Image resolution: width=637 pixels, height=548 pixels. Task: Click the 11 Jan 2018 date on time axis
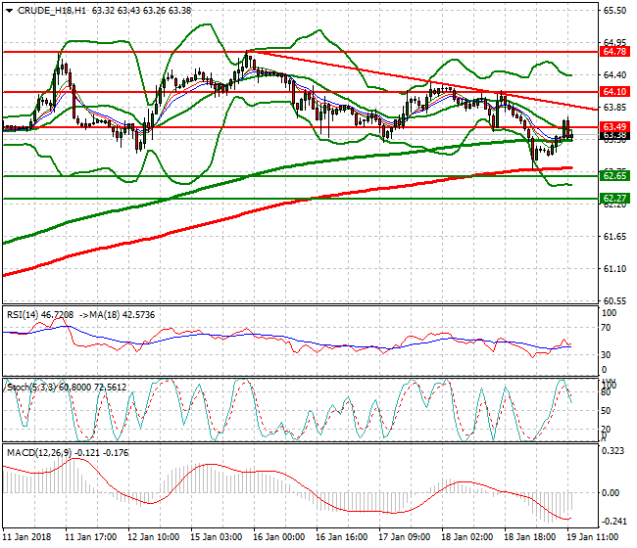(27, 537)
